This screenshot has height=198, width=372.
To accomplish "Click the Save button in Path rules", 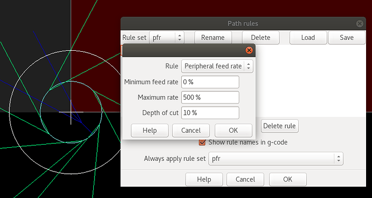I will click(x=346, y=38).
